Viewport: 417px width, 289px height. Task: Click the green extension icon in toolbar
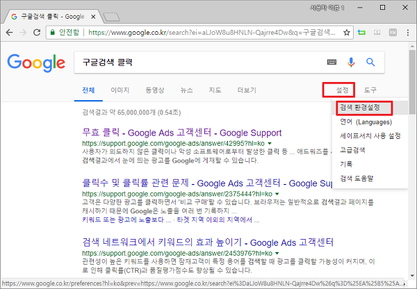[x=361, y=33]
